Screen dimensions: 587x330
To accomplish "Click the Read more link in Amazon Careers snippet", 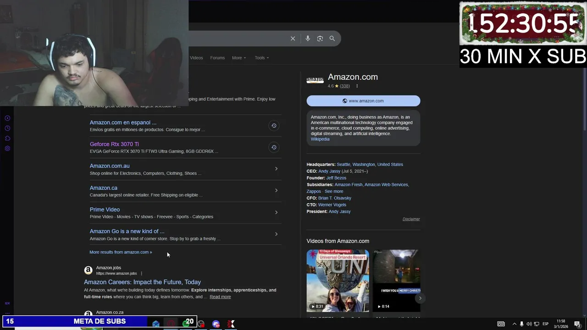I will pos(220,297).
